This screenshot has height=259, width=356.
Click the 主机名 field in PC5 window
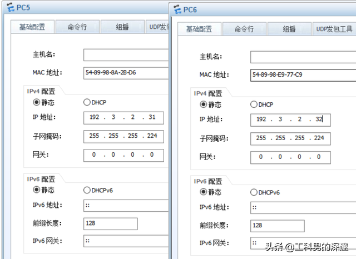(x=126, y=55)
